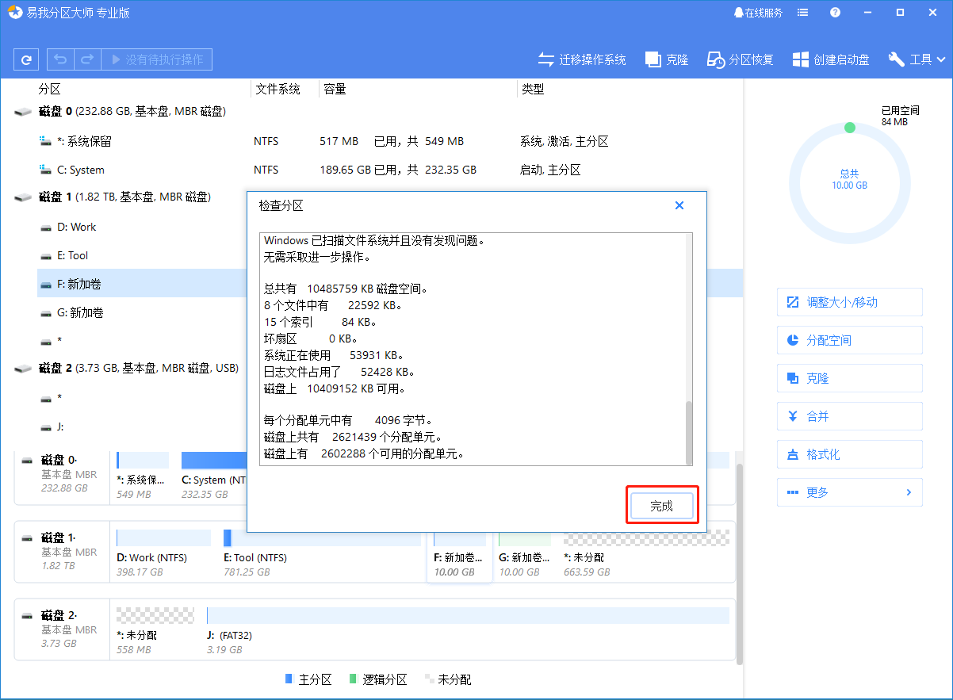Click the online service (在线服务) bell
953x700 pixels.
758,13
